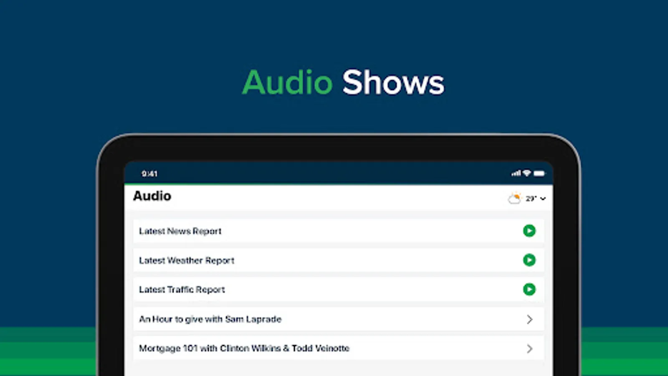Tap the partly cloudy weather icon

coord(514,198)
